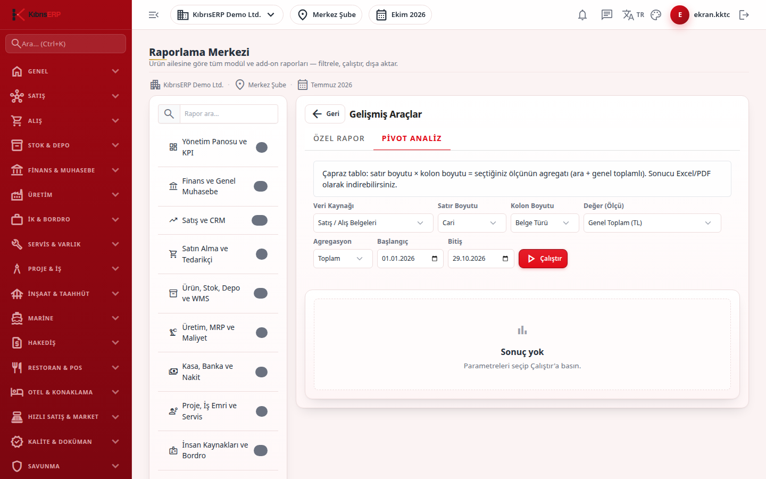The image size is (766, 479).
Task: Click the Rapor ara search field
Action: (x=229, y=114)
